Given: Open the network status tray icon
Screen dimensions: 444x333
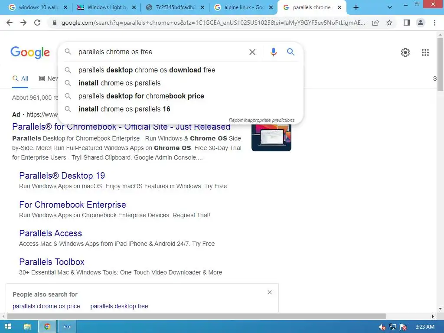Looking at the screenshot, I should pyautogui.click(x=393, y=327).
